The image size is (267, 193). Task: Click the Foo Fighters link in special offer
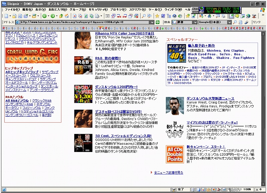244,58
